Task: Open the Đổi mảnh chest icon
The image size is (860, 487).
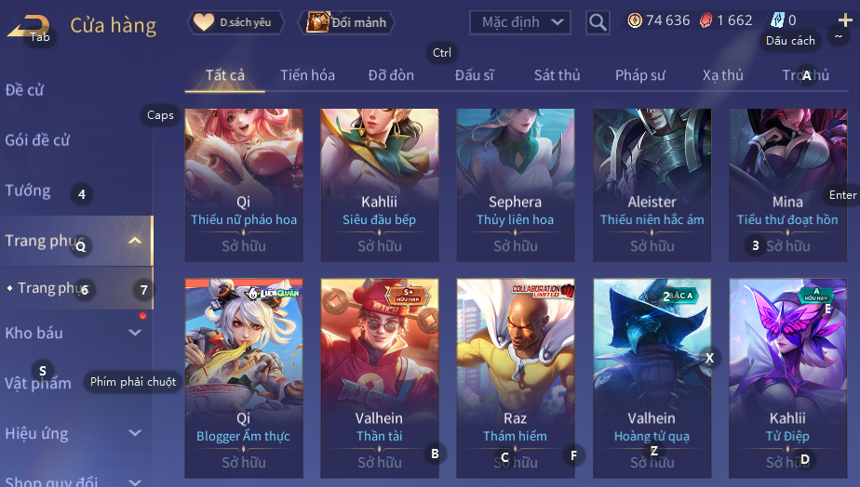Action: point(346,22)
